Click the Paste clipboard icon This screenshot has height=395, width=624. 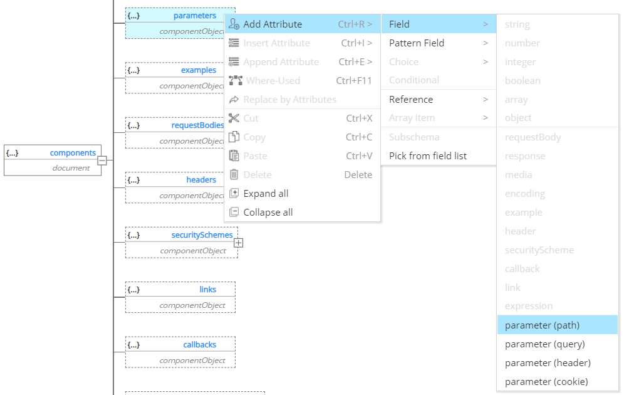234,155
